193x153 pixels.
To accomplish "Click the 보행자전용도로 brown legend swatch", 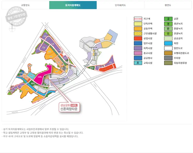I will pos(168,53).
